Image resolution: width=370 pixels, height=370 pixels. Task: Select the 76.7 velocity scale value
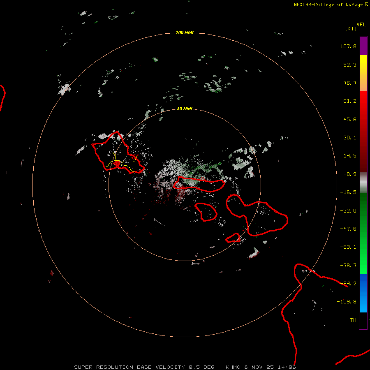point(350,83)
